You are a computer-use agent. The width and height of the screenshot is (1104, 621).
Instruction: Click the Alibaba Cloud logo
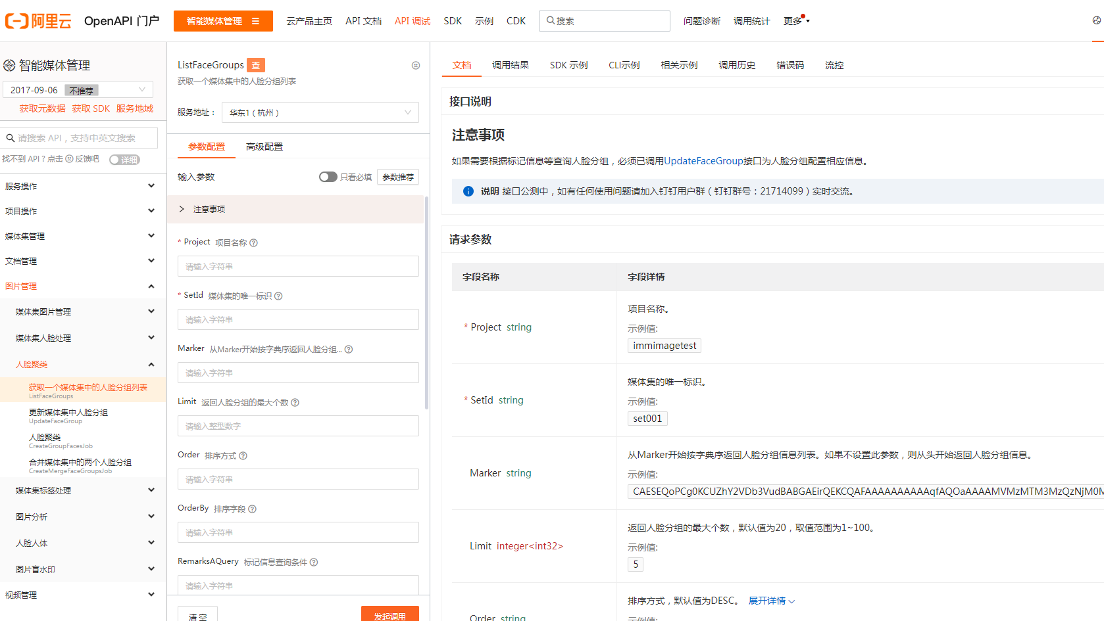(x=38, y=21)
